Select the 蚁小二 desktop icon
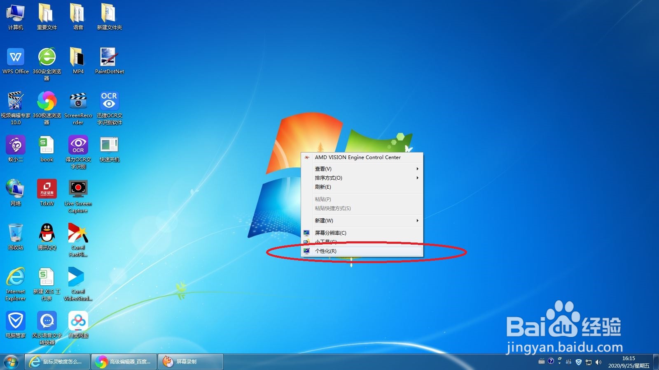 click(16, 149)
